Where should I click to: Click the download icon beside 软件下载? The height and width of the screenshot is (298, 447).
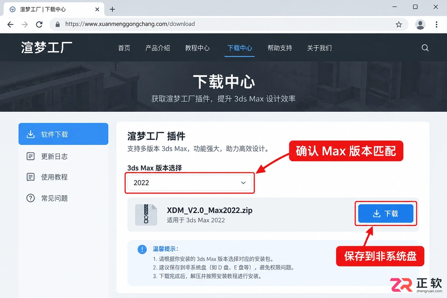coord(30,134)
